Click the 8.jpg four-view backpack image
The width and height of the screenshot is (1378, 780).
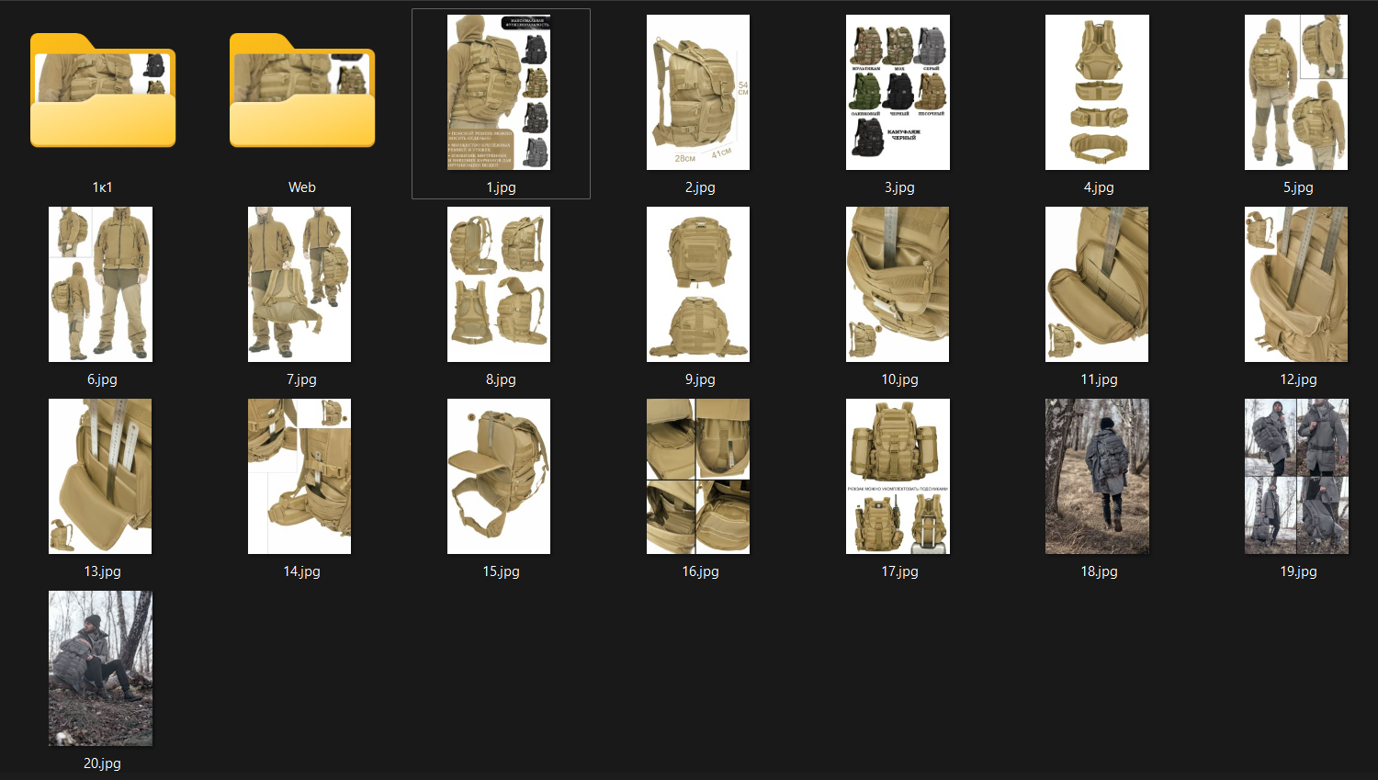click(x=499, y=284)
